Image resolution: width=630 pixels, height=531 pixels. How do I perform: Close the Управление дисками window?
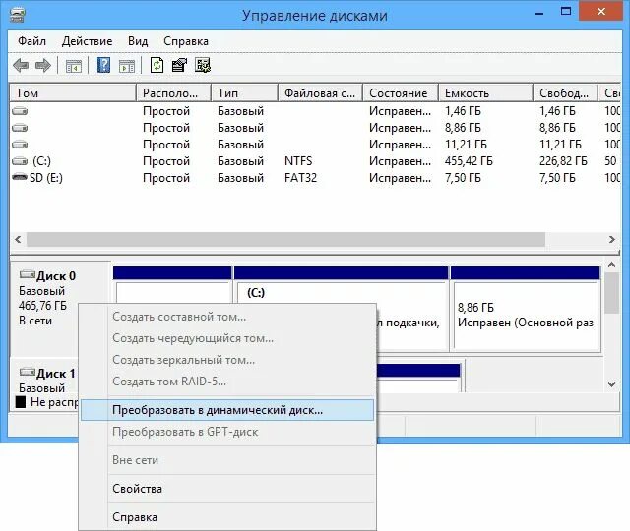pos(601,11)
